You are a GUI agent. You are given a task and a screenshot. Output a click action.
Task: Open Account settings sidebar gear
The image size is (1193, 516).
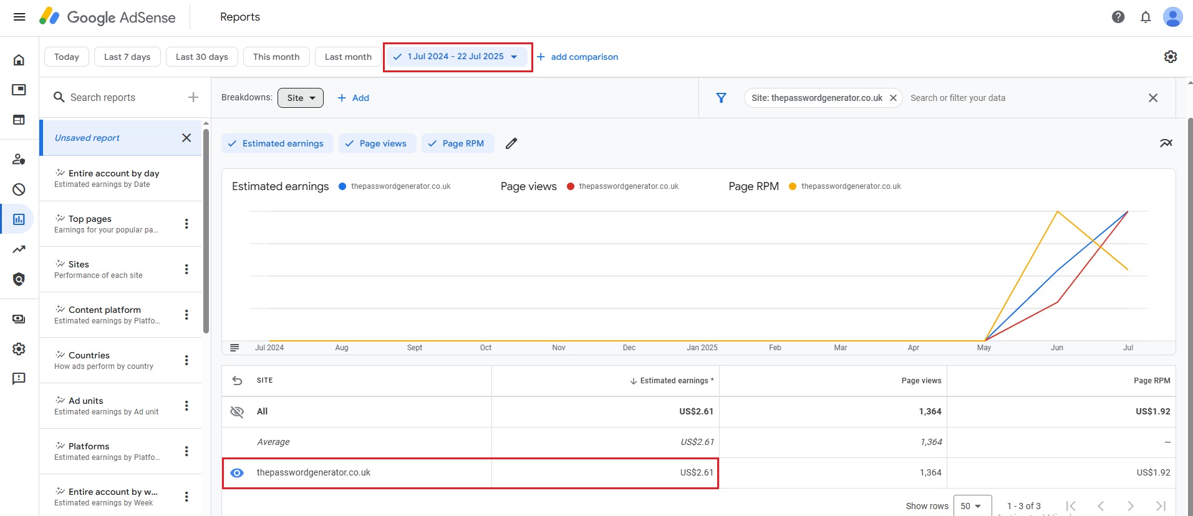19,349
